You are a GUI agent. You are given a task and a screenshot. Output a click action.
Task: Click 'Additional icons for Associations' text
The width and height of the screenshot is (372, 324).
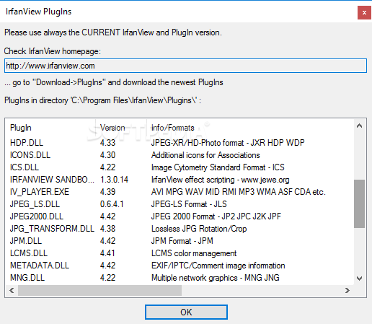click(205, 155)
